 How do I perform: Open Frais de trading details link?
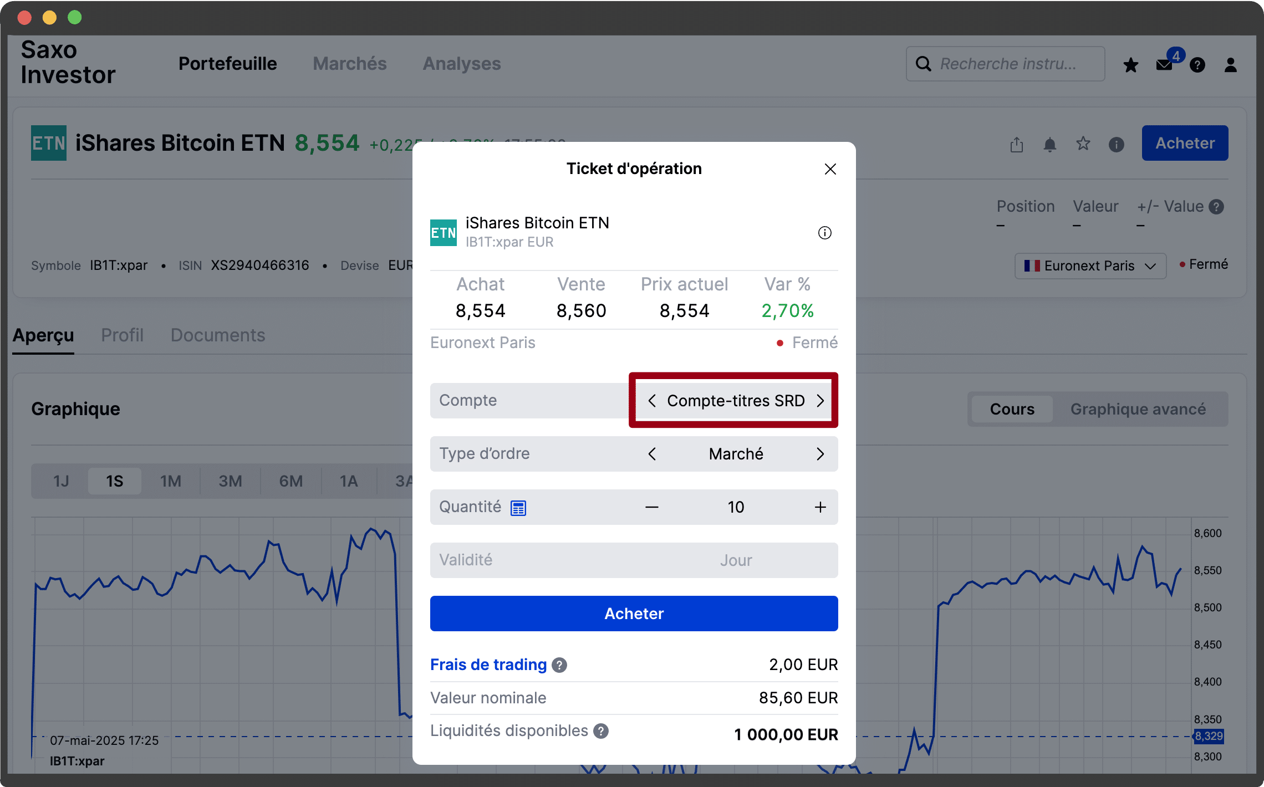(x=488, y=665)
